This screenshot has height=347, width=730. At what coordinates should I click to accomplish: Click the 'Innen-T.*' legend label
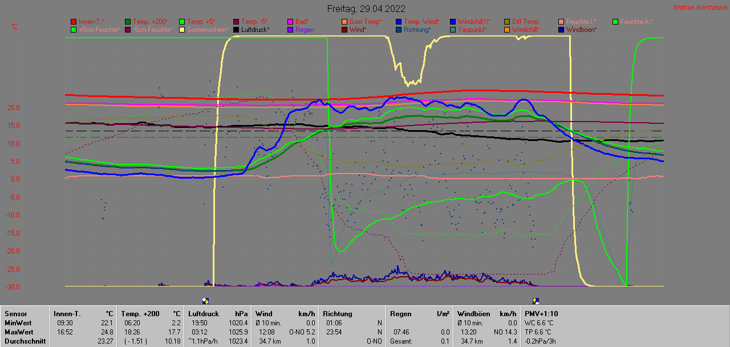tap(91, 22)
